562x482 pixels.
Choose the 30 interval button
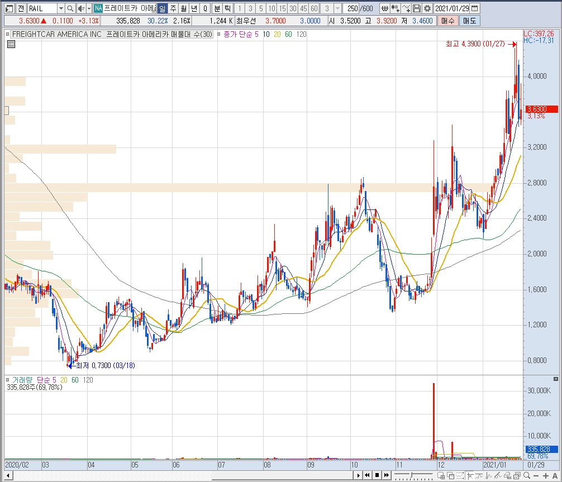click(293, 8)
